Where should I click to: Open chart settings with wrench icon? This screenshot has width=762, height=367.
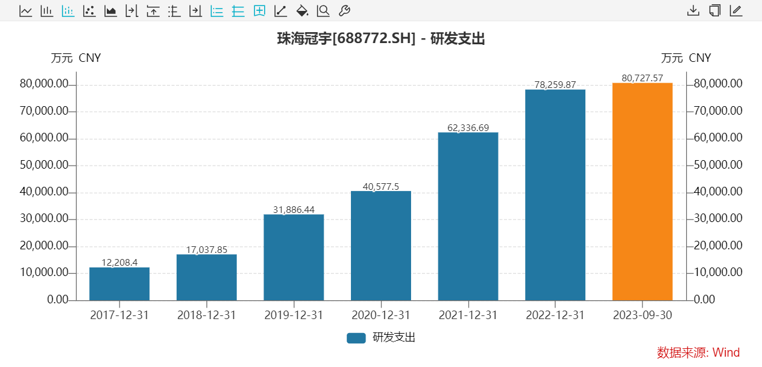tap(344, 11)
